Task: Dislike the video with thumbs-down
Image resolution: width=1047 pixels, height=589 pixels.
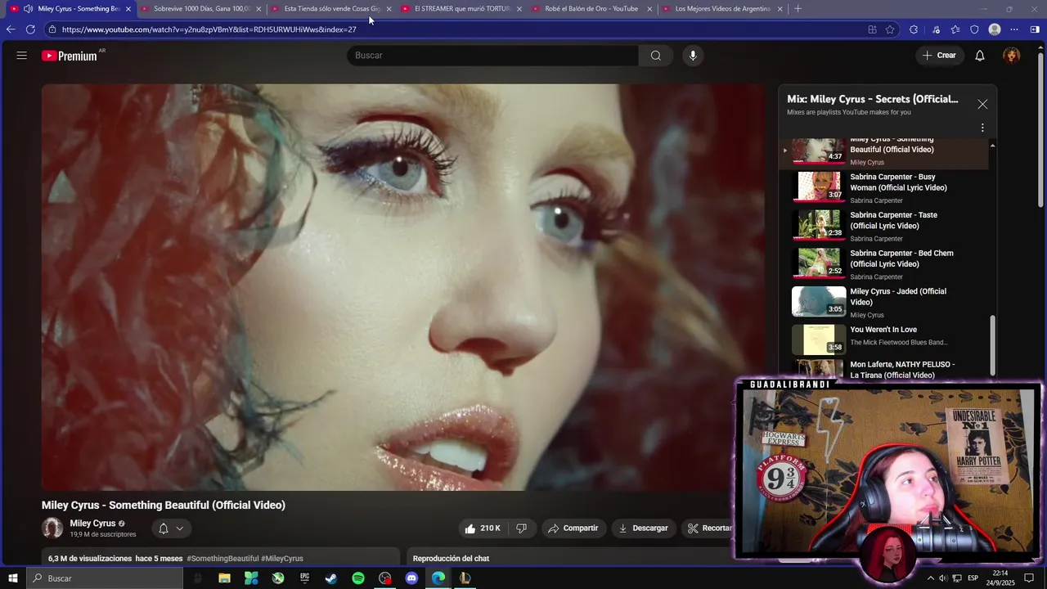Action: click(521, 528)
